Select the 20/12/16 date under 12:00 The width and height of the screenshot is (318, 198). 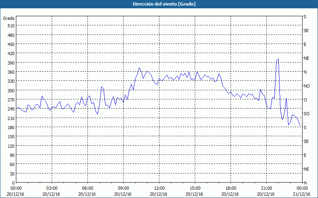tap(159, 194)
